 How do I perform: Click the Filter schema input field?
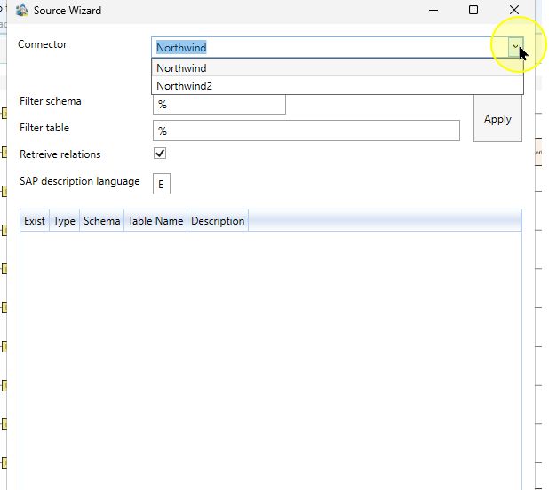[x=219, y=104]
